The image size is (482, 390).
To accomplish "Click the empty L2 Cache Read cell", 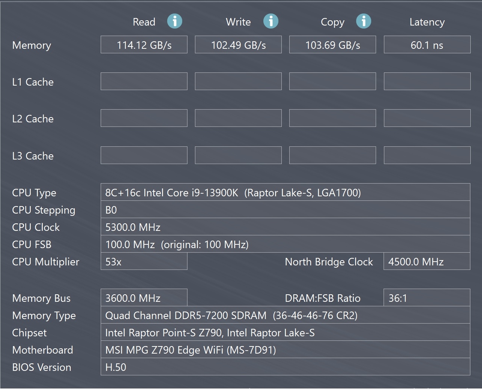I will 144,118.
